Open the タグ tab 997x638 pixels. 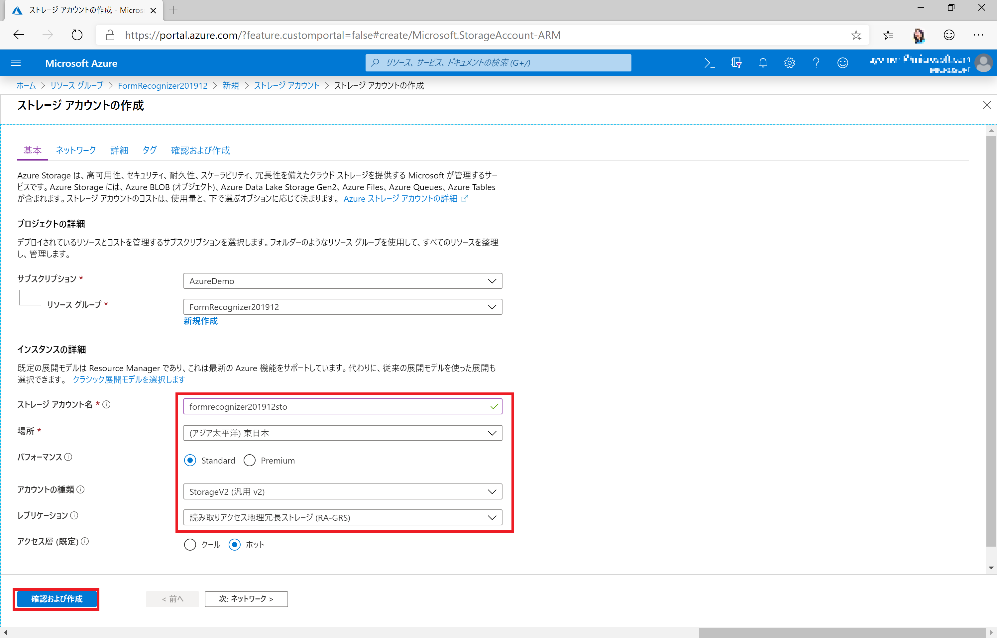pos(149,151)
